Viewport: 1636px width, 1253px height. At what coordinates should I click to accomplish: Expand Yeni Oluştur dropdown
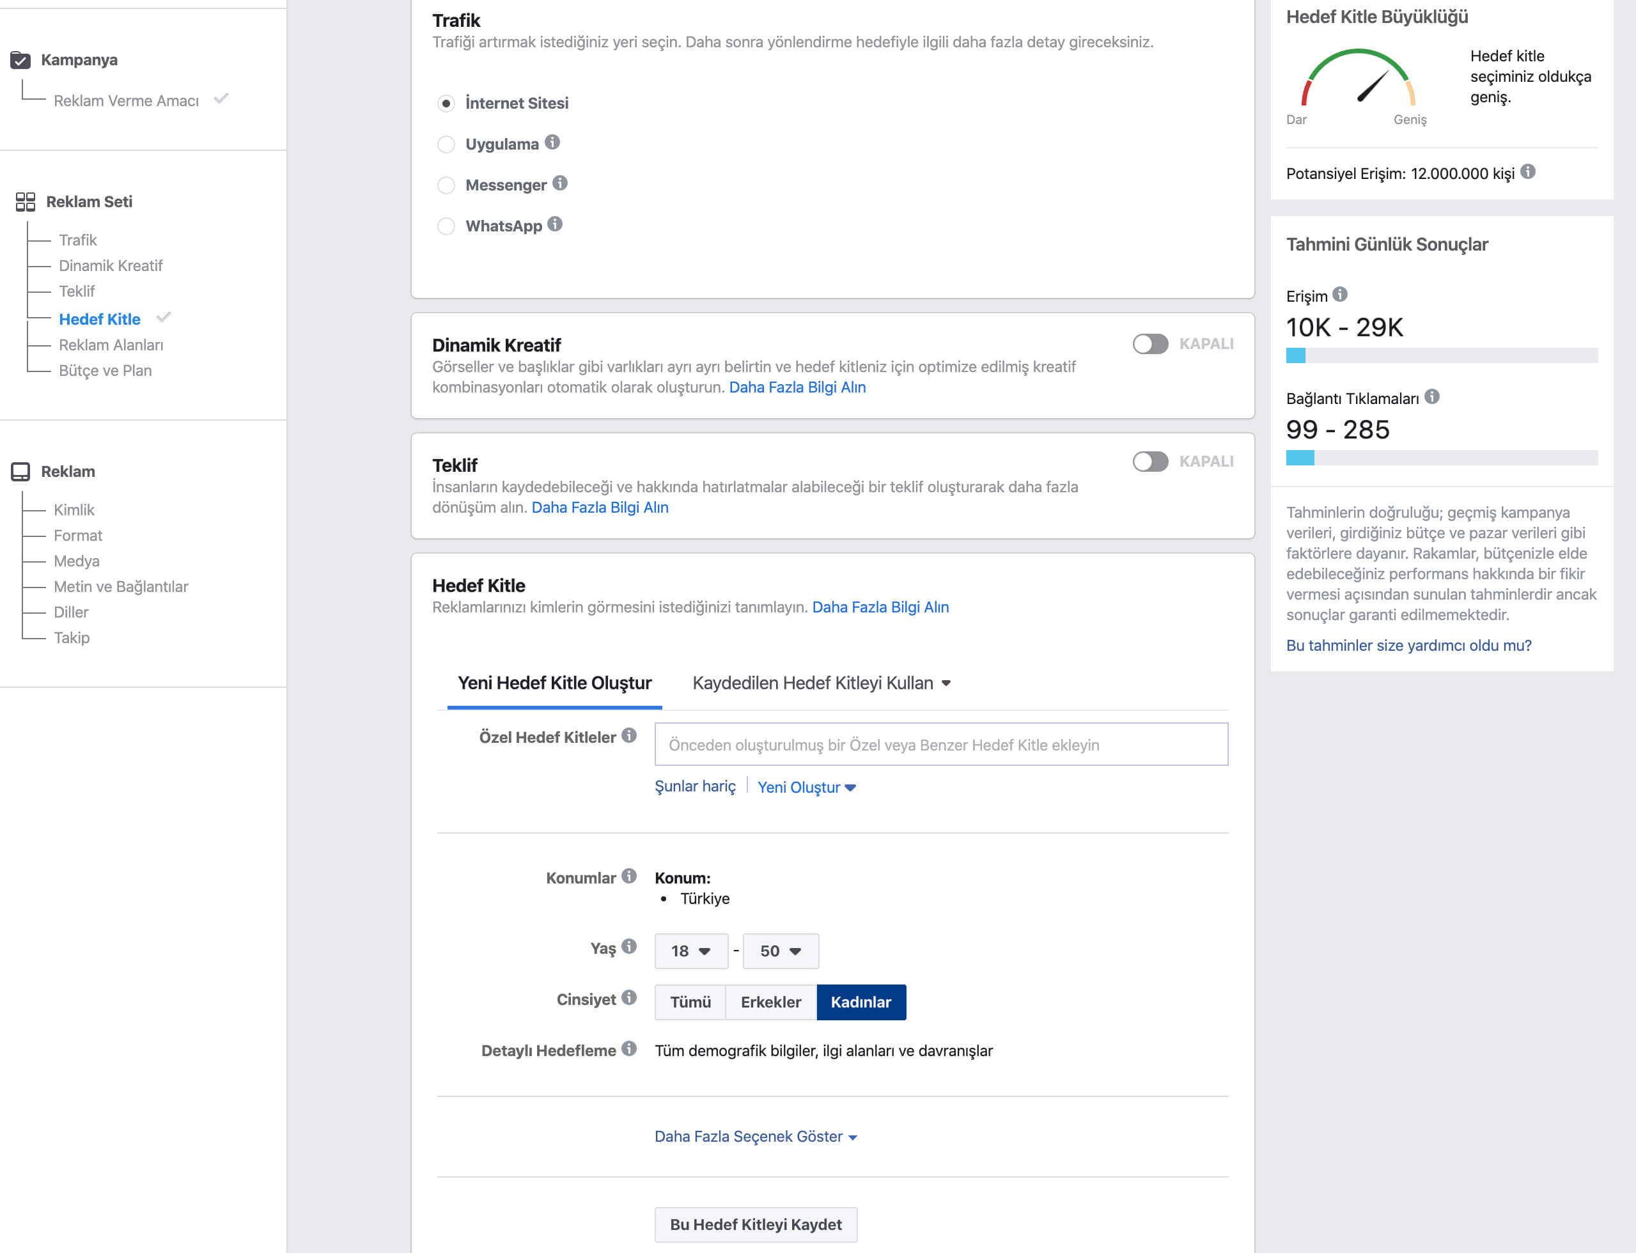(807, 788)
